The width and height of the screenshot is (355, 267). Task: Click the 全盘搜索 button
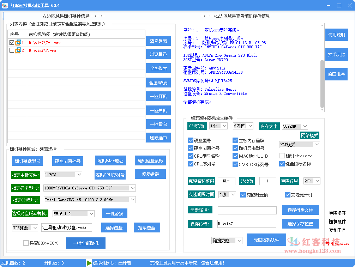[158, 68]
